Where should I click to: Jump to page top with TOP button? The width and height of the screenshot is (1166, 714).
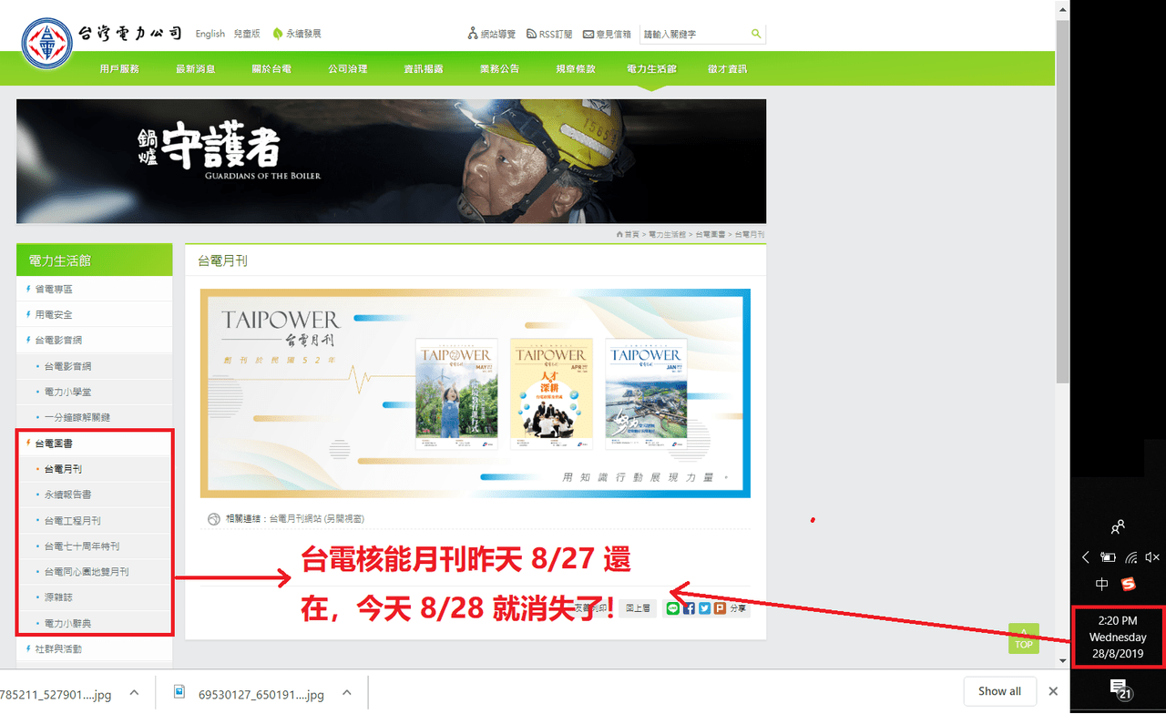coord(1024,638)
